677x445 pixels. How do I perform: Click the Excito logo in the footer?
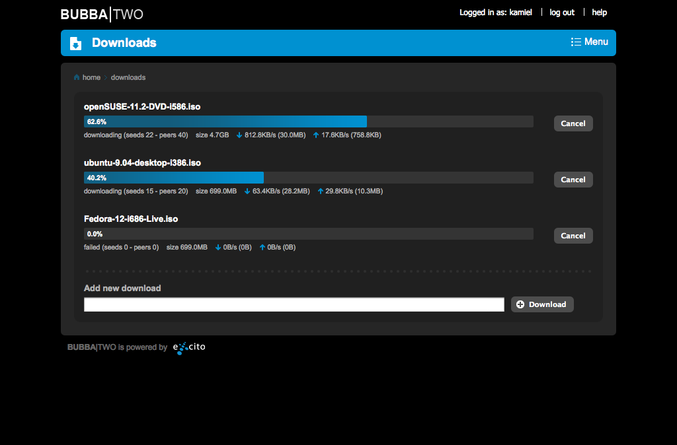point(189,347)
